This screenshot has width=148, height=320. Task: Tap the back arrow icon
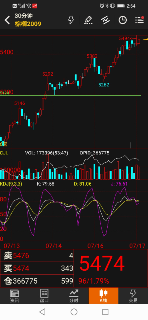point(7,20)
